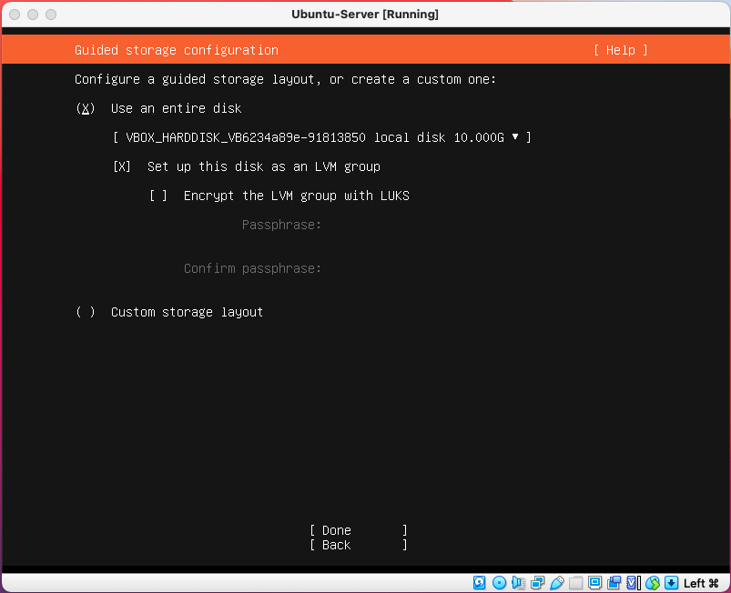Click the recording status icon

614,583
